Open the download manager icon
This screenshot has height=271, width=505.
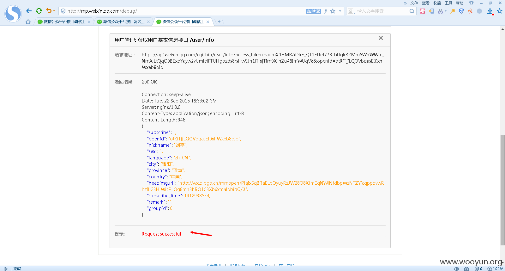click(x=490, y=11)
